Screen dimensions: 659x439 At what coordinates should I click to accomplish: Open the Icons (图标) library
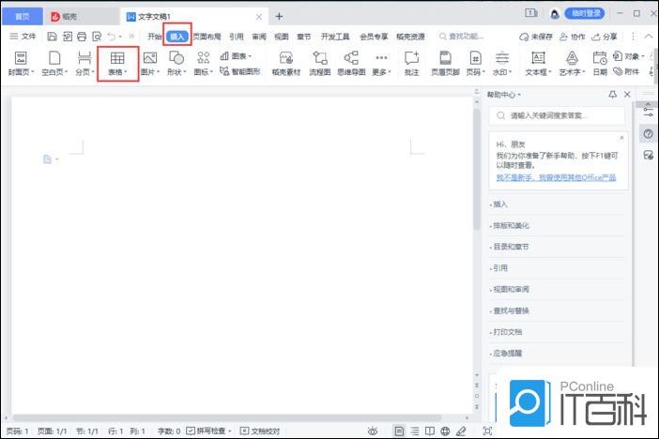point(203,64)
